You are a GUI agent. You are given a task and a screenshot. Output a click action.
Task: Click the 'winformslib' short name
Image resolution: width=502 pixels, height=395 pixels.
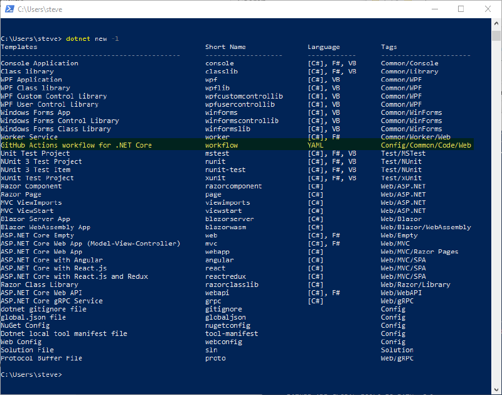pyautogui.click(x=228, y=129)
